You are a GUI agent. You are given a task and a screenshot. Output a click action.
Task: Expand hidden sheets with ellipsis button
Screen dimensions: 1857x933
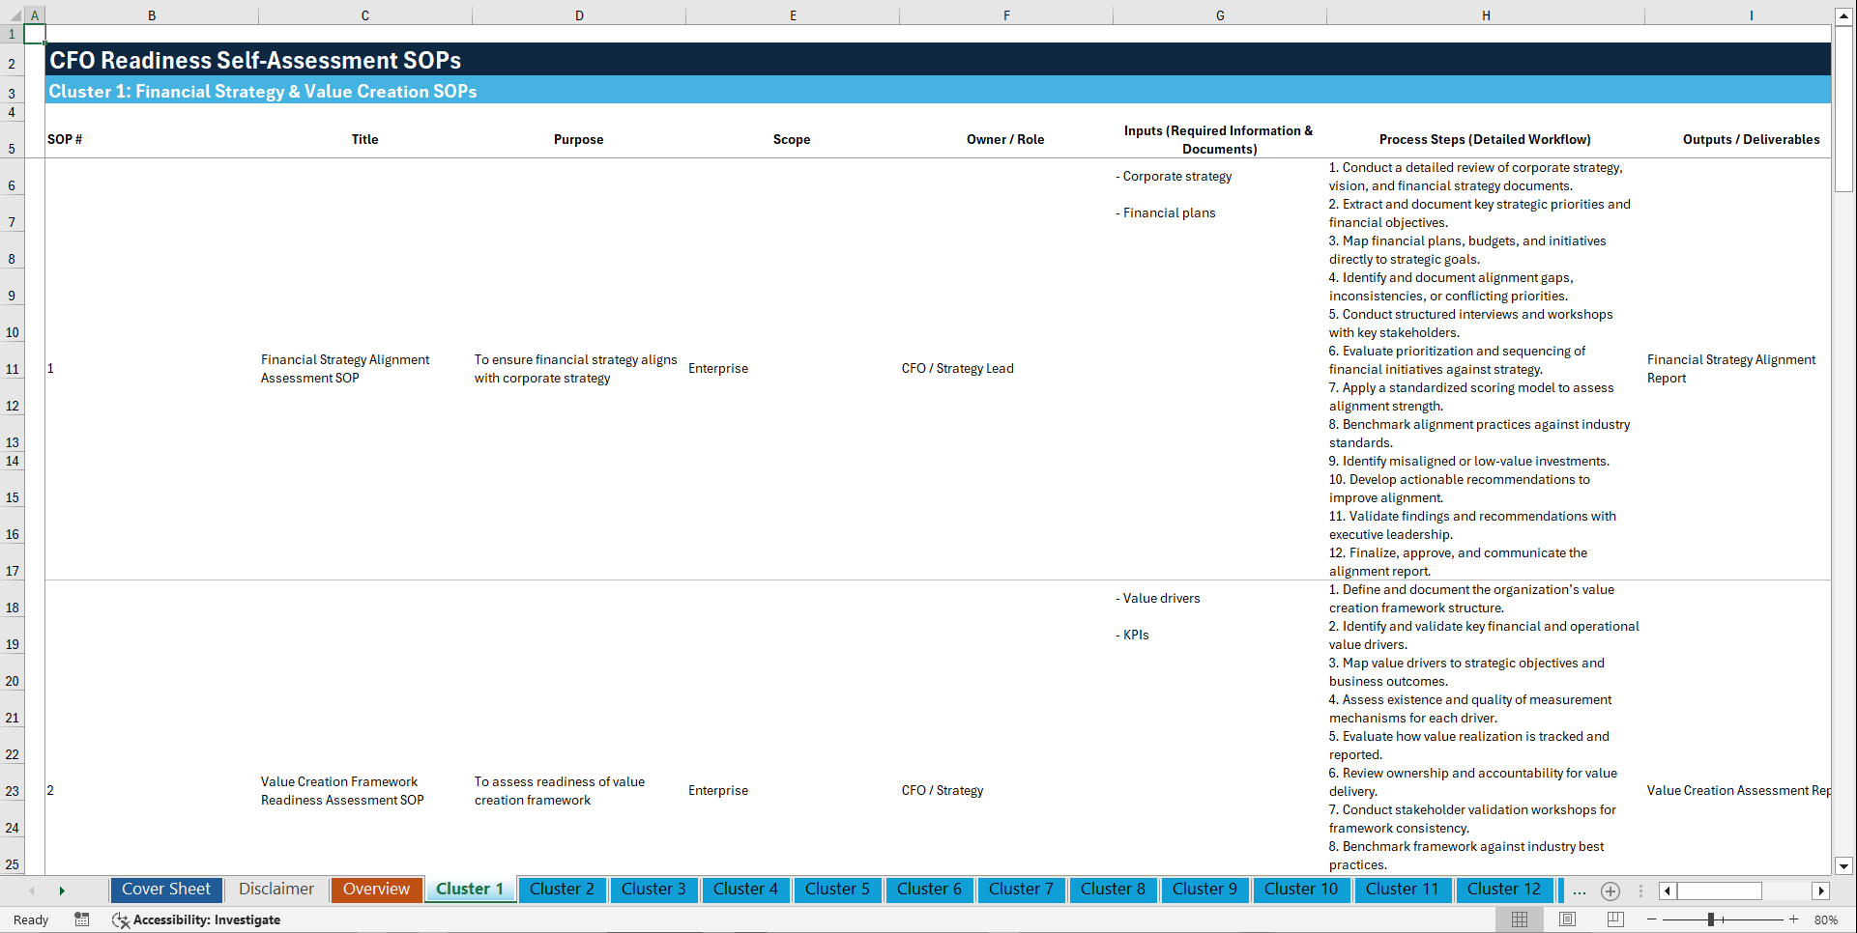tap(1579, 891)
